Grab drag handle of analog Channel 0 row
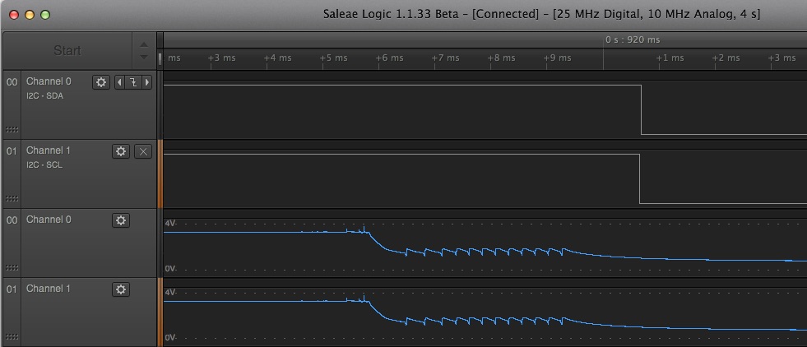 pos(12,268)
